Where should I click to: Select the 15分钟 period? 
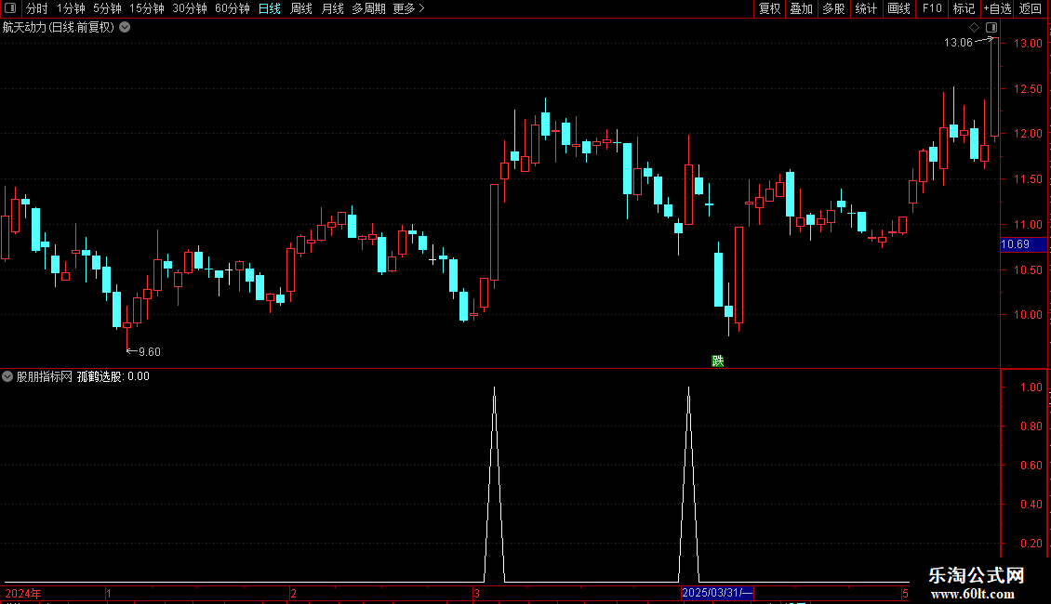pyautogui.click(x=147, y=8)
